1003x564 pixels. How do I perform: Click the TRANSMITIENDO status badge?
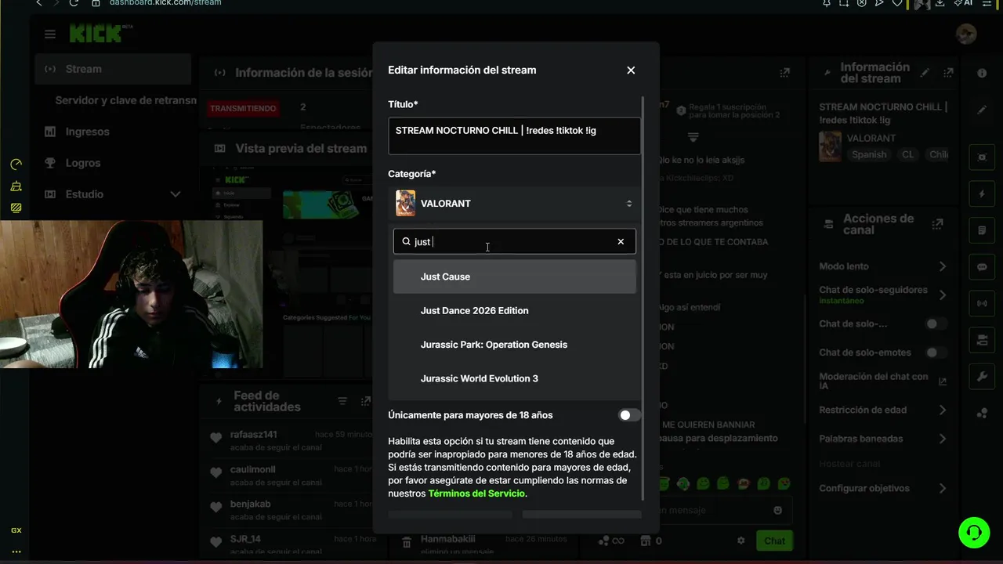click(243, 108)
